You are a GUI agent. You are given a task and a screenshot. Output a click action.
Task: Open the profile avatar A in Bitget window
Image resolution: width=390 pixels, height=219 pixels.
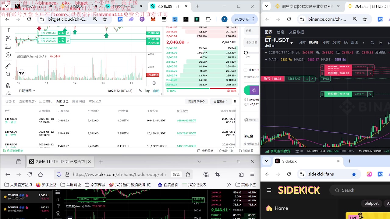pos(224,19)
